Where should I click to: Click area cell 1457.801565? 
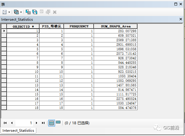[x=115, y=85]
